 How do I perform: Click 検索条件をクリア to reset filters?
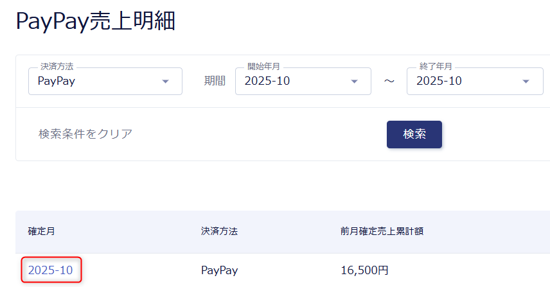(85, 134)
